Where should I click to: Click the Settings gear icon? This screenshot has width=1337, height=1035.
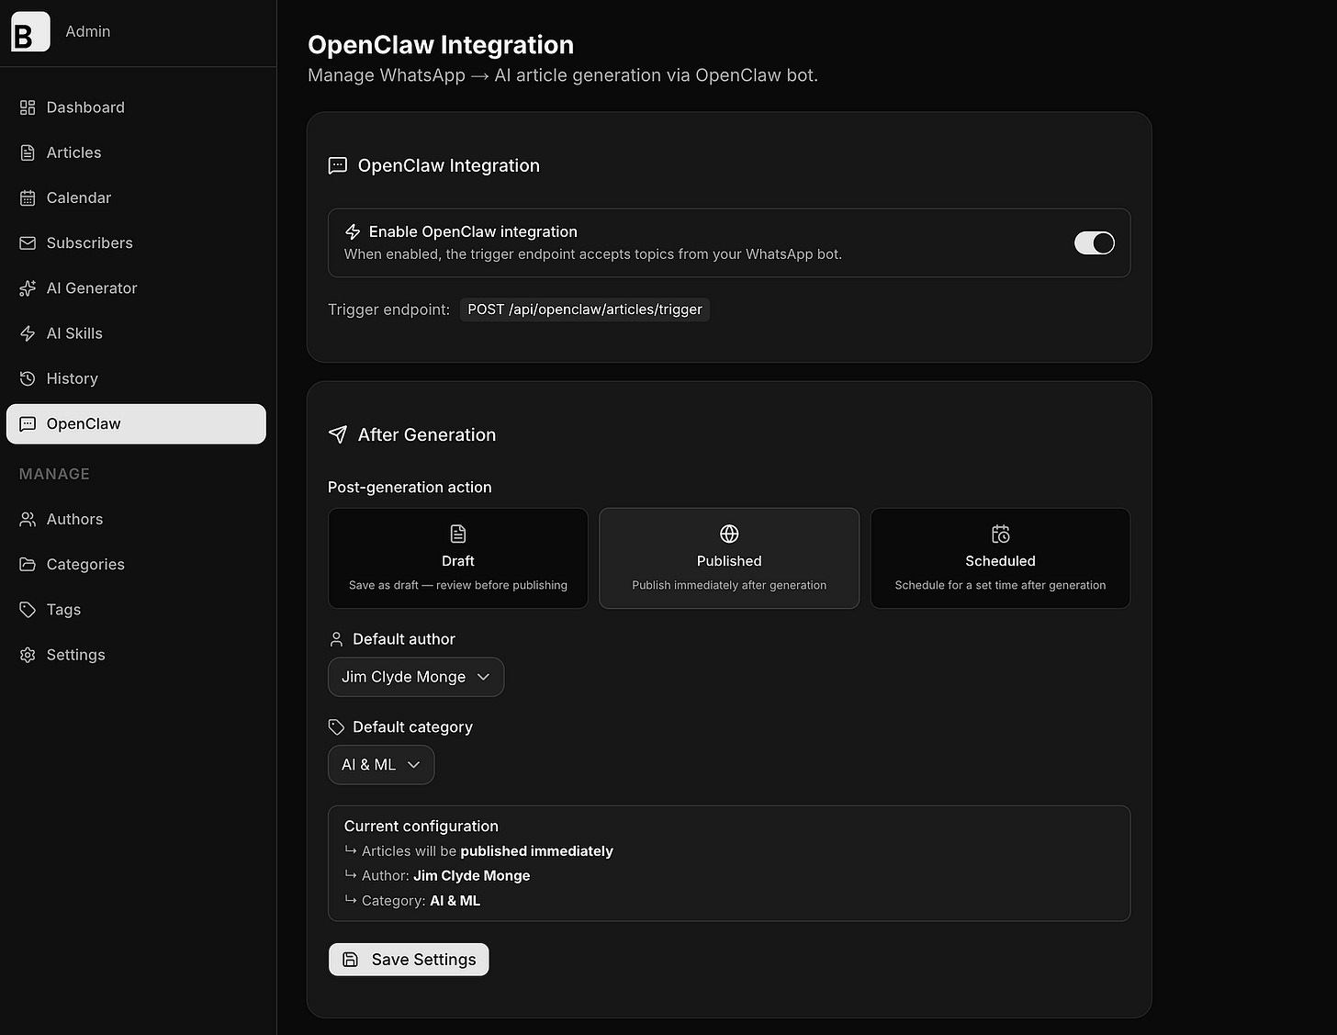pos(28,655)
